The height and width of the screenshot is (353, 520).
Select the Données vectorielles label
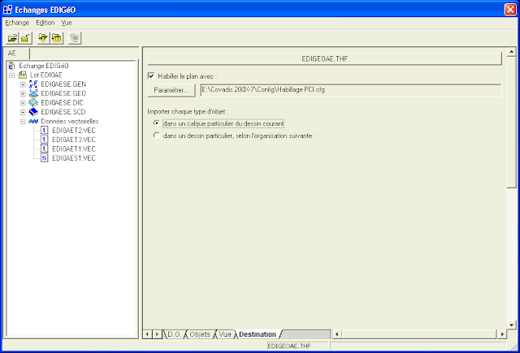[70, 121]
